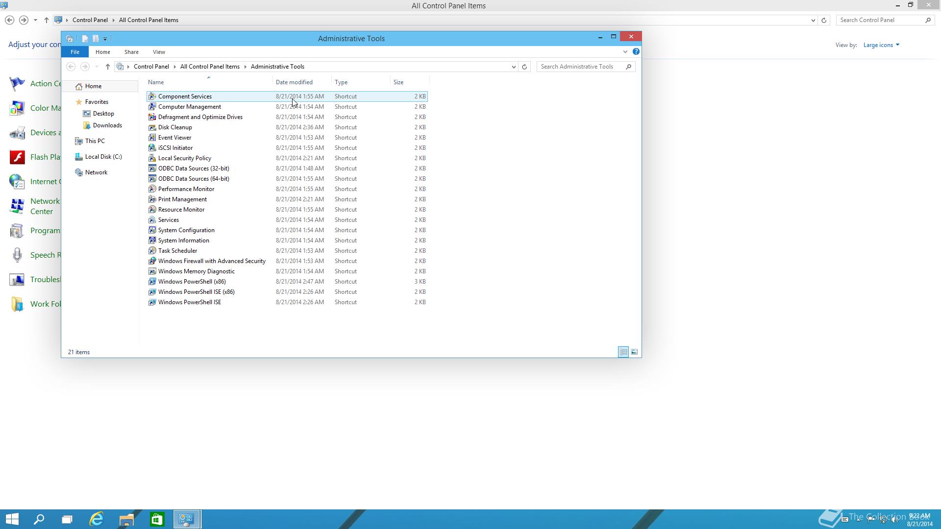Open View by Large icons dropdown
This screenshot has width=941, height=529.
point(881,45)
